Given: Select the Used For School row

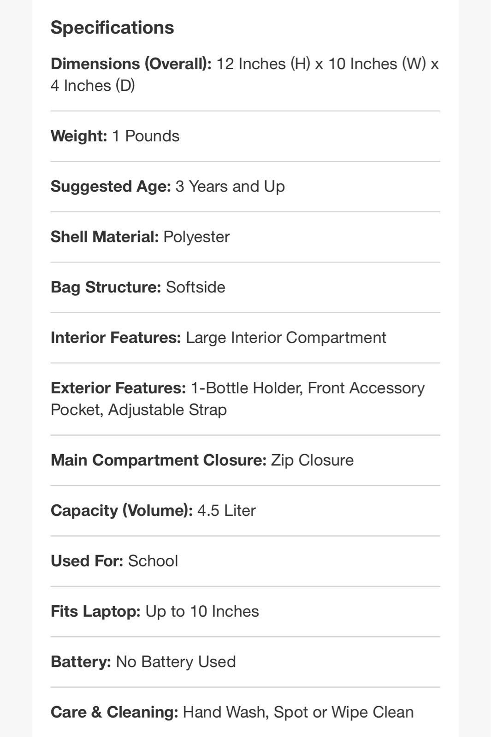Looking at the screenshot, I should click(245, 561).
